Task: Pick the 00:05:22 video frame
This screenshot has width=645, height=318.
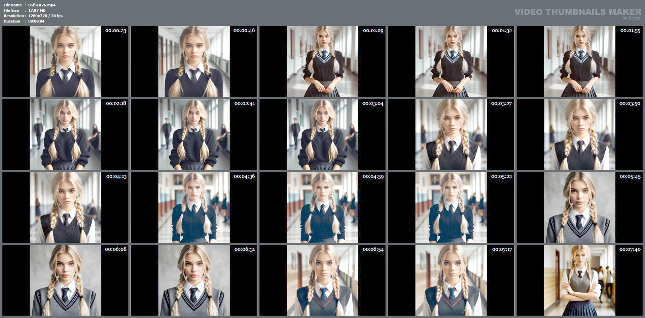Action: click(x=451, y=207)
